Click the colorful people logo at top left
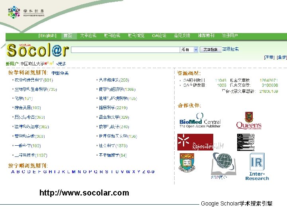Viewport: 287px width, 215px height. tap(14, 12)
